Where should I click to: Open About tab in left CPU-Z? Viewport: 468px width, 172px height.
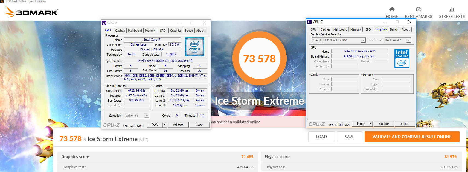click(200, 31)
